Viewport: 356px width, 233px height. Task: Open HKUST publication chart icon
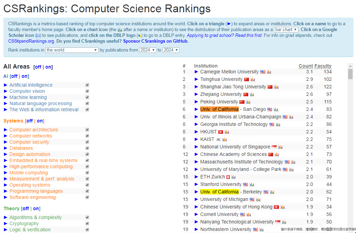(227, 132)
